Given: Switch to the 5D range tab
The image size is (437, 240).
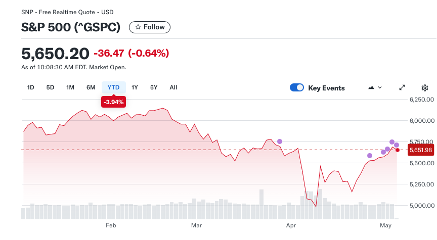Looking at the screenshot, I should [50, 87].
